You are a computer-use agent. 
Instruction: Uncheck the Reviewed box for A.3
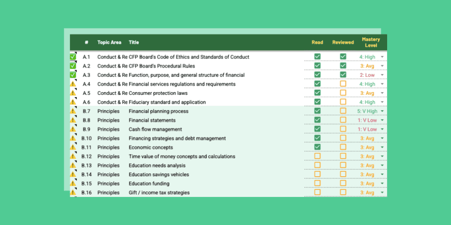(343, 75)
